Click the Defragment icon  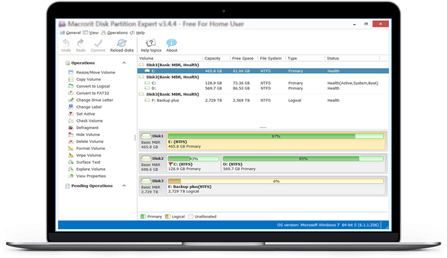pos(70,128)
